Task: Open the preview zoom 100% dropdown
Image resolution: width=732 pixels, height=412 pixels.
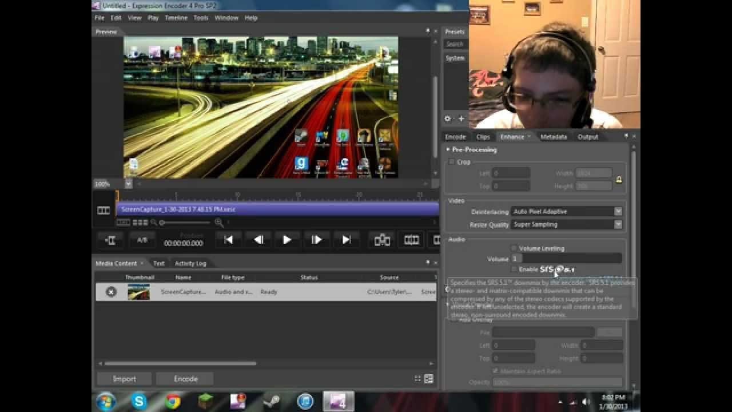Action: point(129,184)
